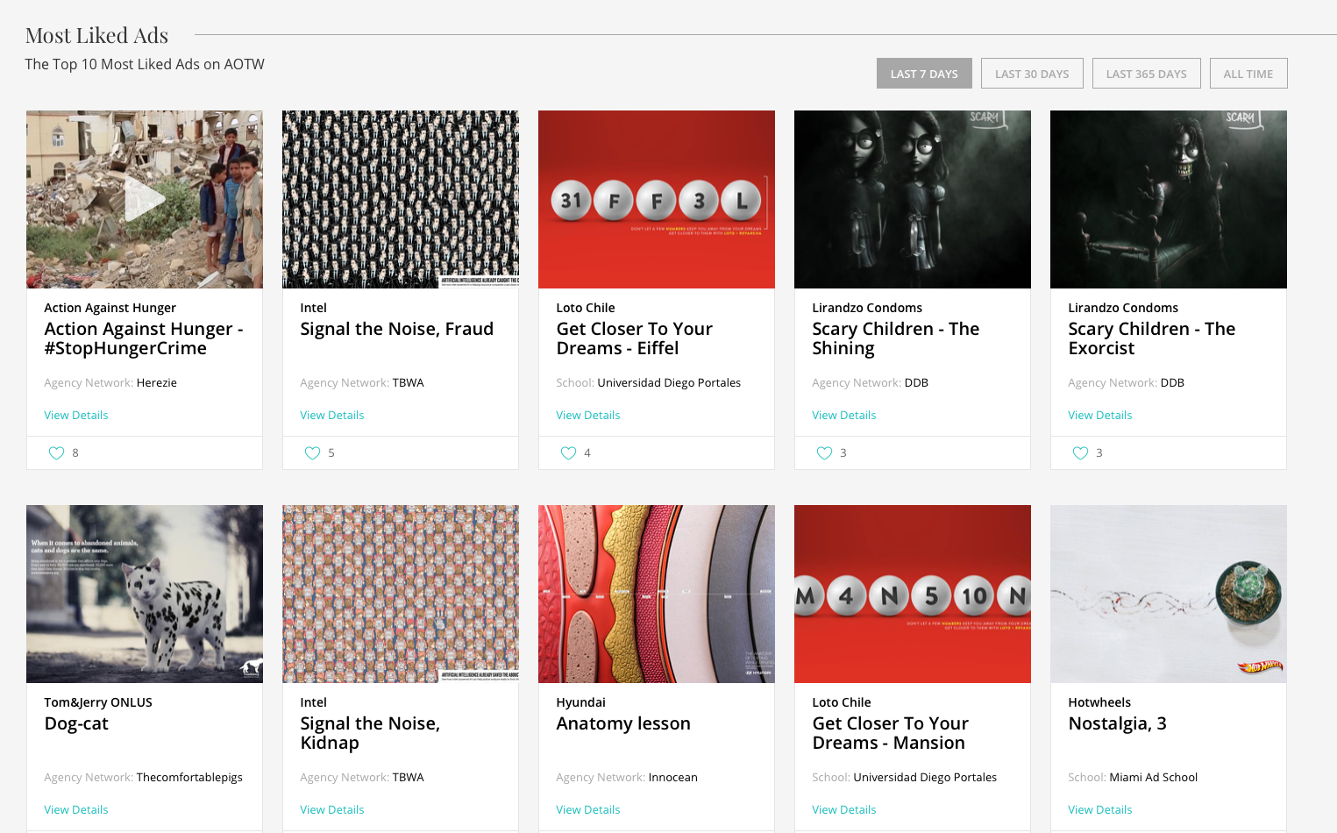View Details for Dreams - Mansion
This screenshot has width=1337, height=833.
[x=844, y=809]
